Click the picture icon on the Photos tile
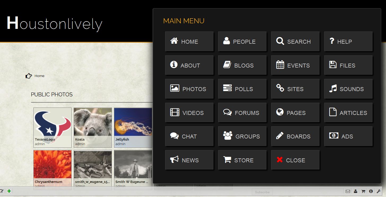The image size is (386, 197). click(175, 88)
